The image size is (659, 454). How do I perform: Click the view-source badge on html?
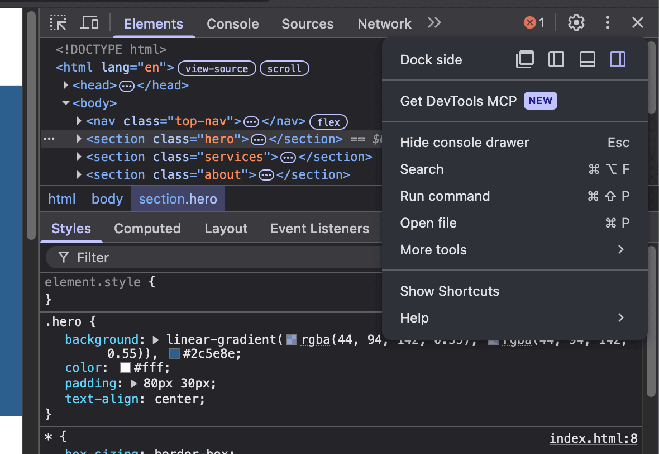[217, 68]
